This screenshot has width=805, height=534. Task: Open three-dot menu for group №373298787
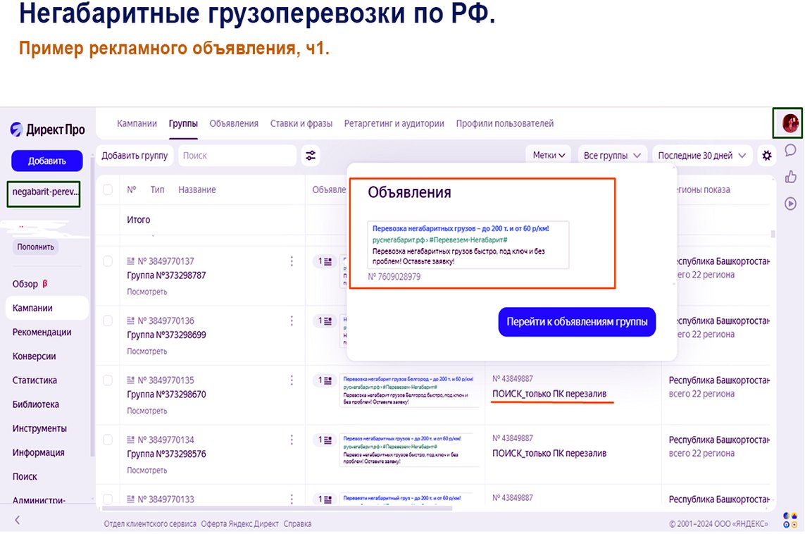[292, 261]
